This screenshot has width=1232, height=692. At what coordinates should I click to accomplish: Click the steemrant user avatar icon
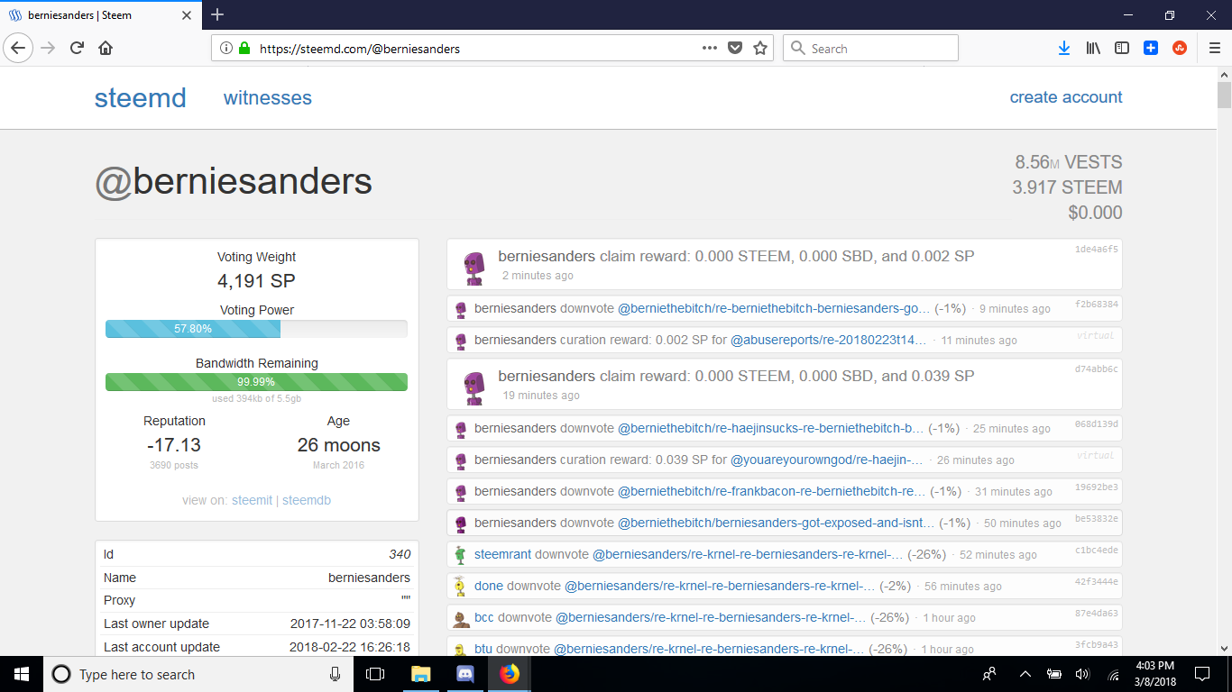click(x=459, y=554)
